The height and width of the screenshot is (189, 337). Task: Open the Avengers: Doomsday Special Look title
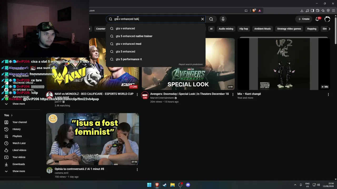pyautogui.click(x=189, y=94)
